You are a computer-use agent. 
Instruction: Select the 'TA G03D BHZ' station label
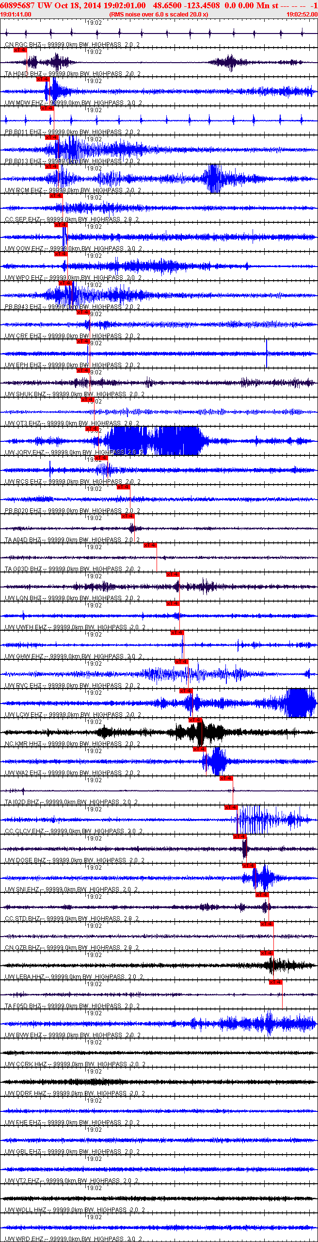point(23,569)
